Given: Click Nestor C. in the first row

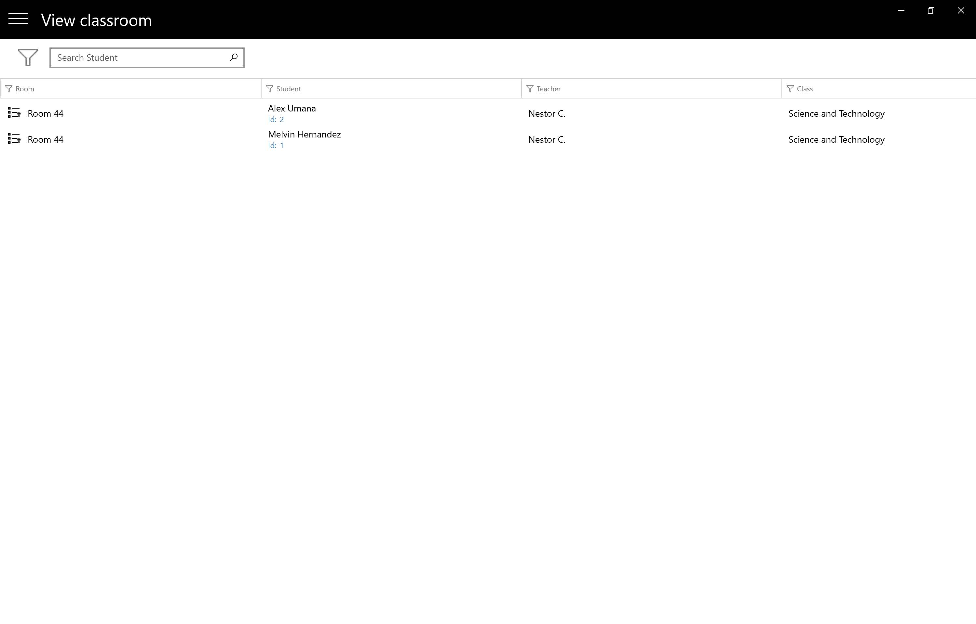Looking at the screenshot, I should coord(547,113).
